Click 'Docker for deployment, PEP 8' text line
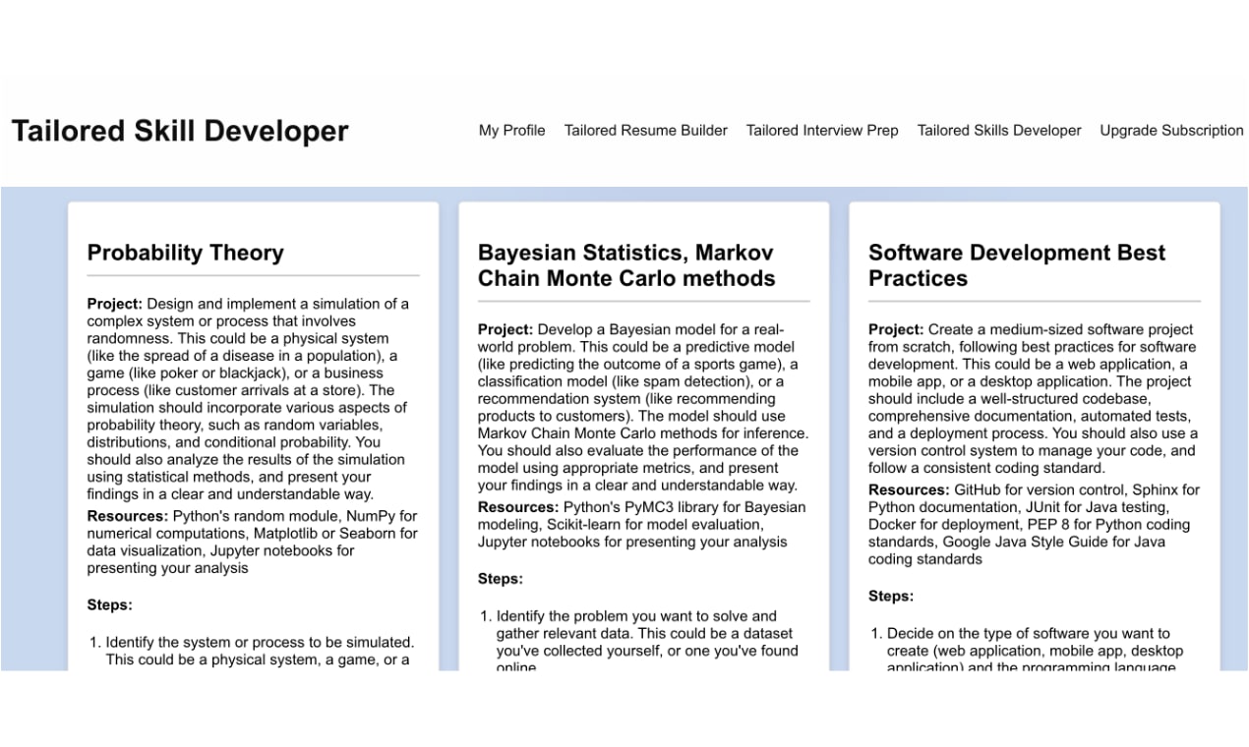 pyautogui.click(x=1029, y=525)
